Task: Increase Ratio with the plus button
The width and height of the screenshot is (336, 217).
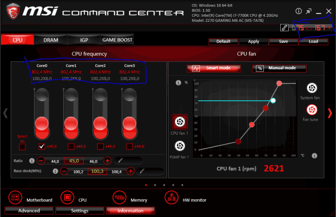Action: click(x=108, y=161)
